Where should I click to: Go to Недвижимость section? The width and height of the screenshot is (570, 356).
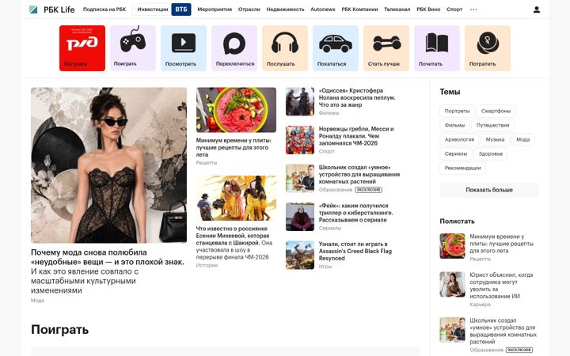285,9
